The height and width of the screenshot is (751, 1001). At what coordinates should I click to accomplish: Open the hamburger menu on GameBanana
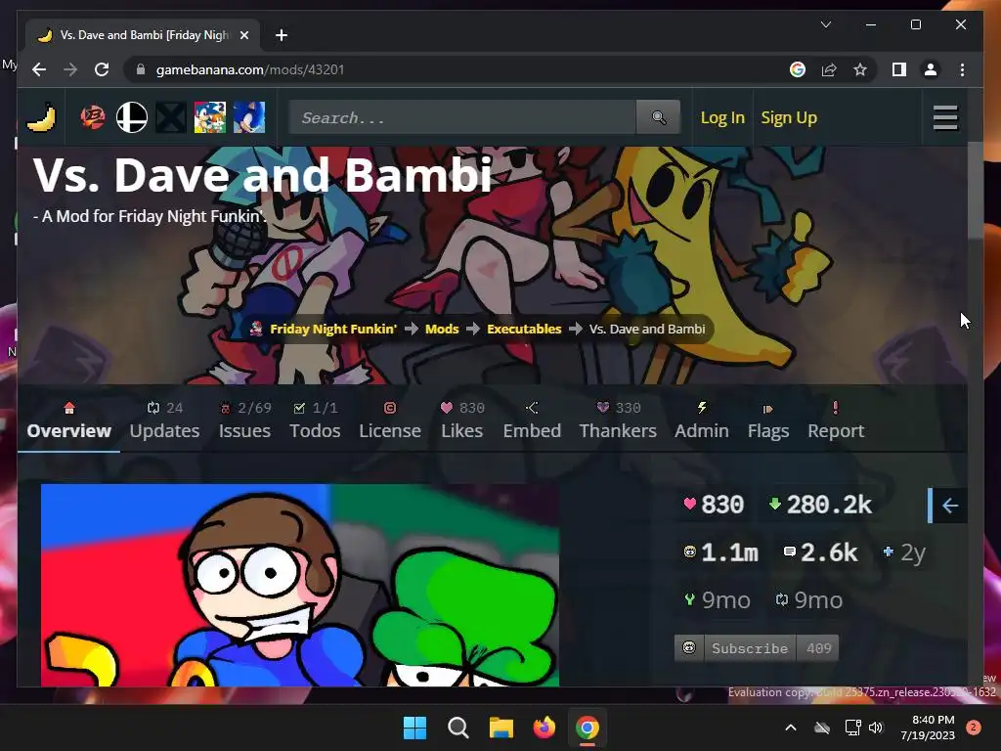point(945,117)
